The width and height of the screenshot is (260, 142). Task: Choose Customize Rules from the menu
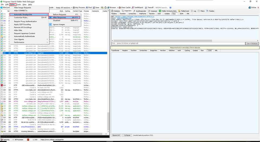(29, 17)
